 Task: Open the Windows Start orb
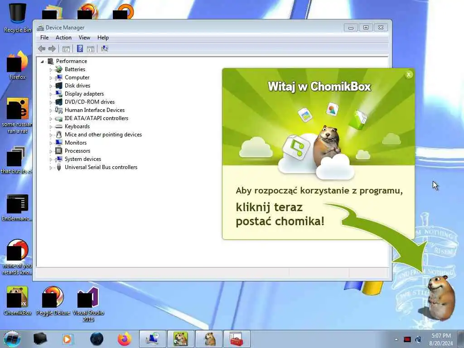[12, 339]
